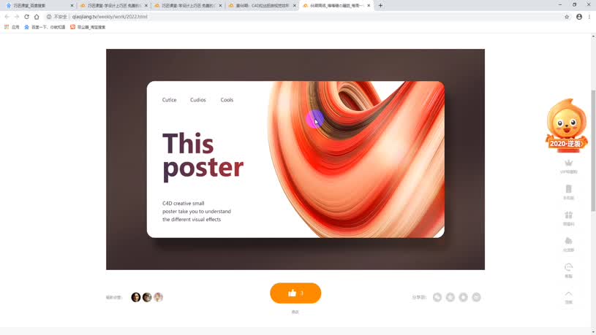Open the browser profile account icon
The width and height of the screenshot is (596, 335).
579,17
